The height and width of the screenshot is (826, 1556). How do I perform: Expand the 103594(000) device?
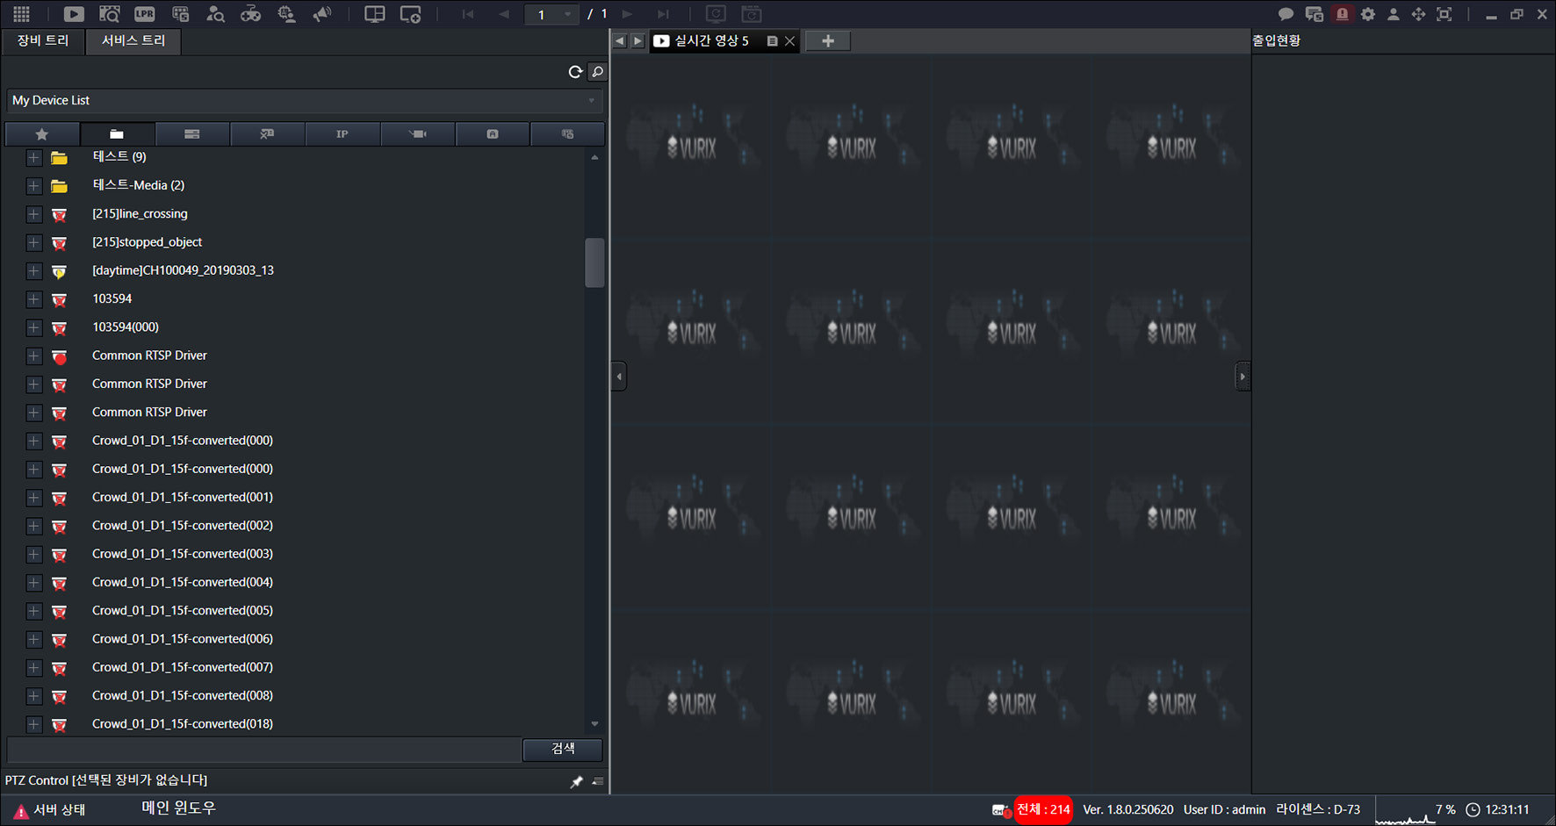(33, 327)
